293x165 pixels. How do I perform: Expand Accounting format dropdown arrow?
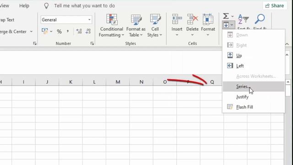tap(51, 32)
